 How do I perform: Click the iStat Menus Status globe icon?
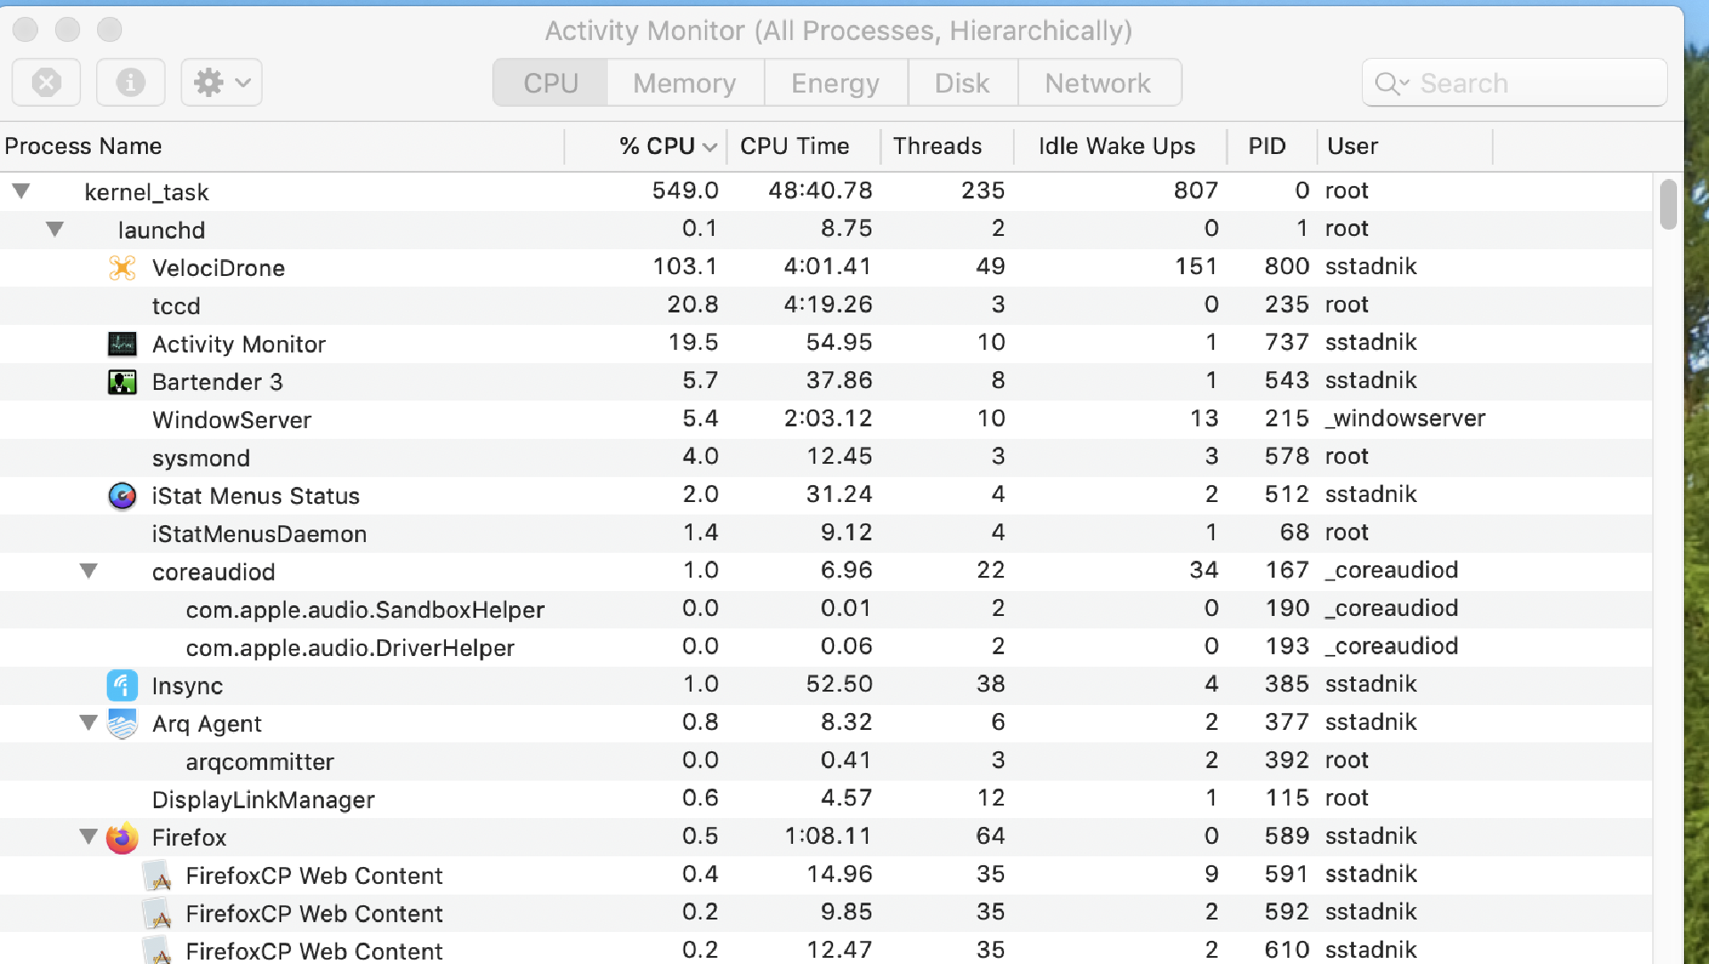point(122,495)
